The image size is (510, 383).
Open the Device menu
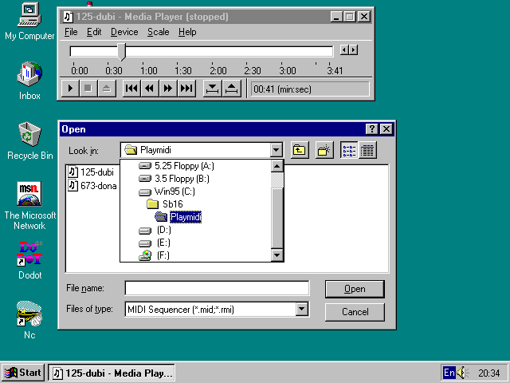coord(124,32)
